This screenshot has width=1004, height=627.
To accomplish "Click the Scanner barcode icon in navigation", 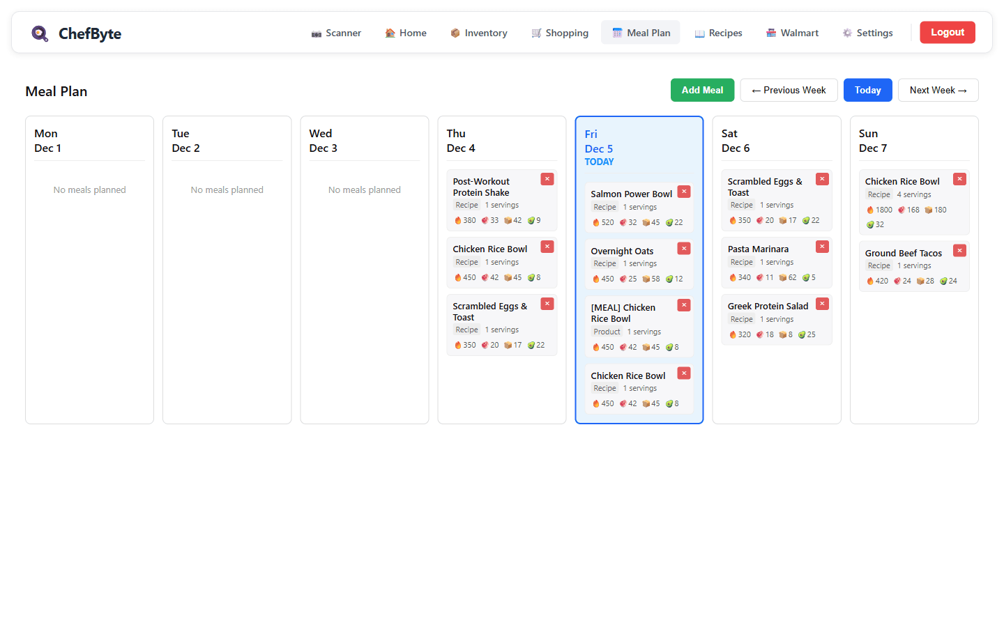I will point(317,33).
